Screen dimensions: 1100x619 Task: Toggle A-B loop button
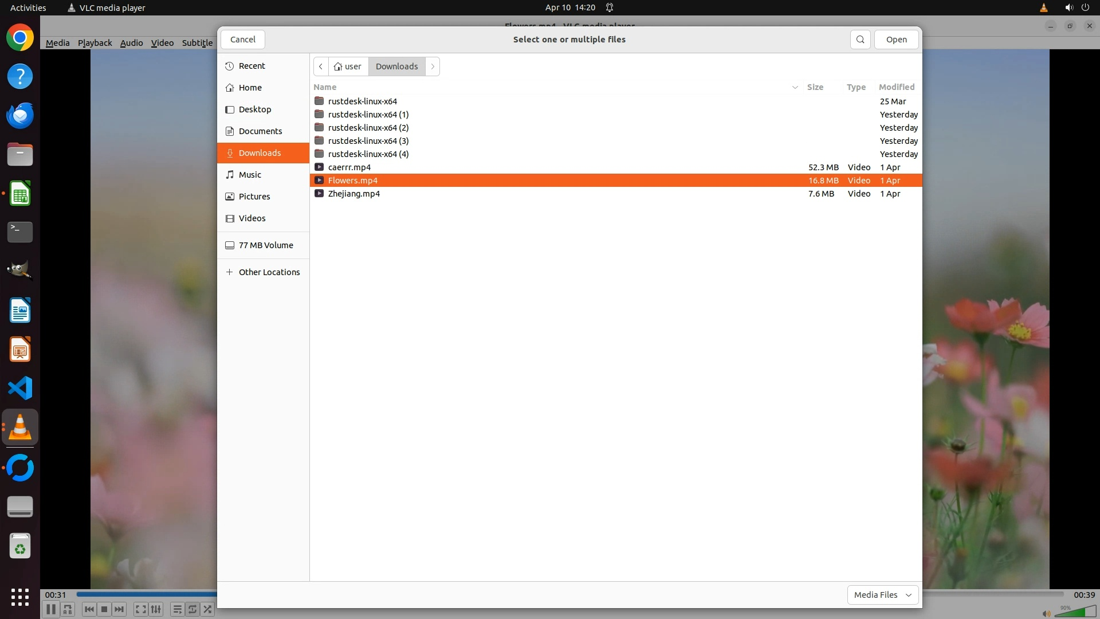[68, 609]
